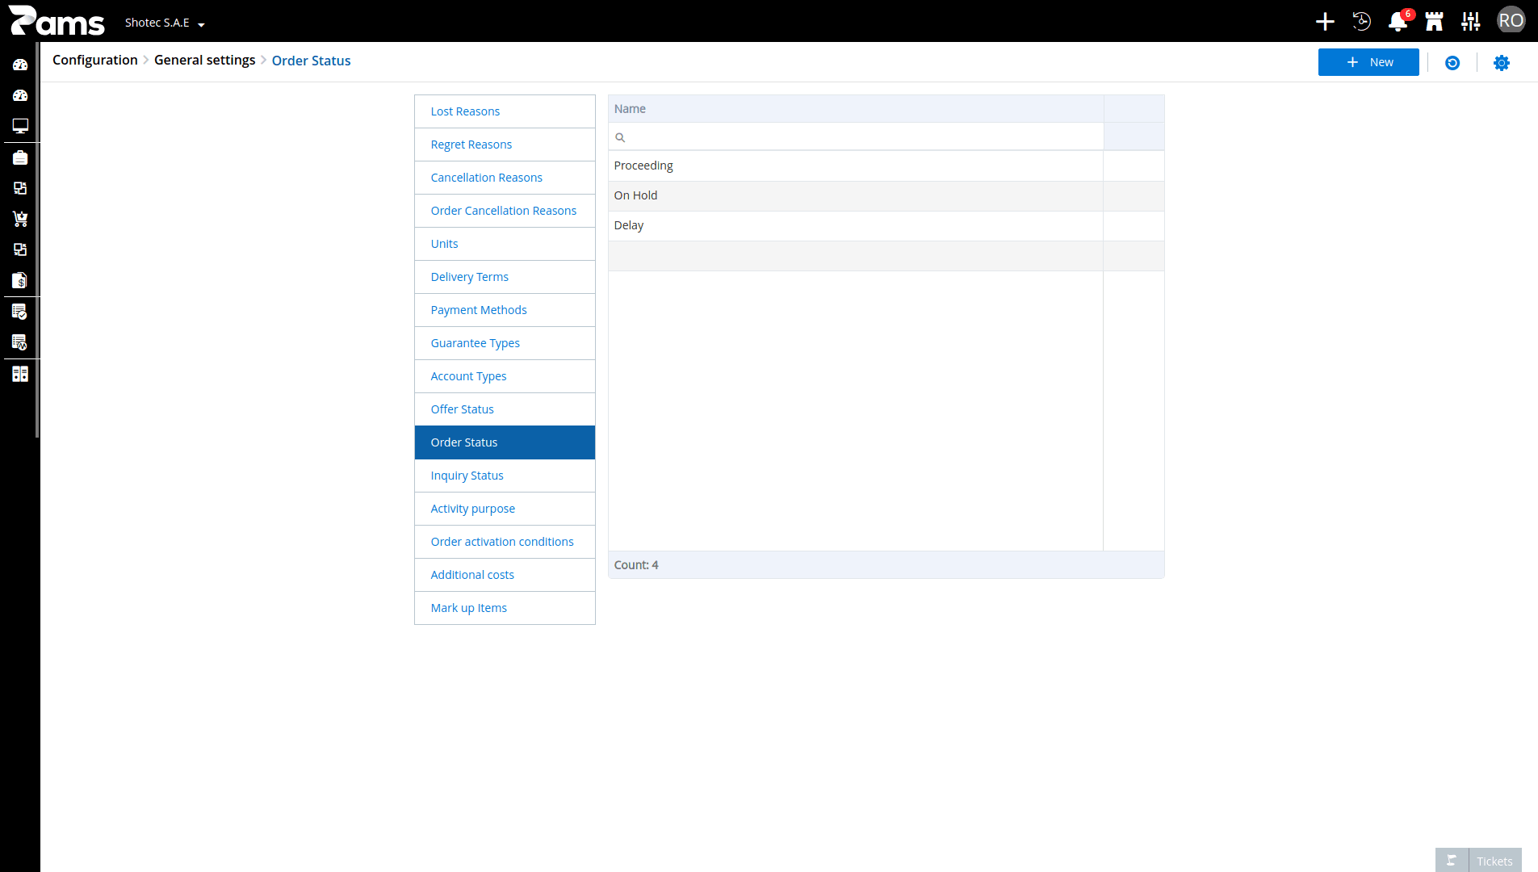Image resolution: width=1538 pixels, height=872 pixels.
Task: Open the RO user avatar menu
Action: (x=1511, y=21)
